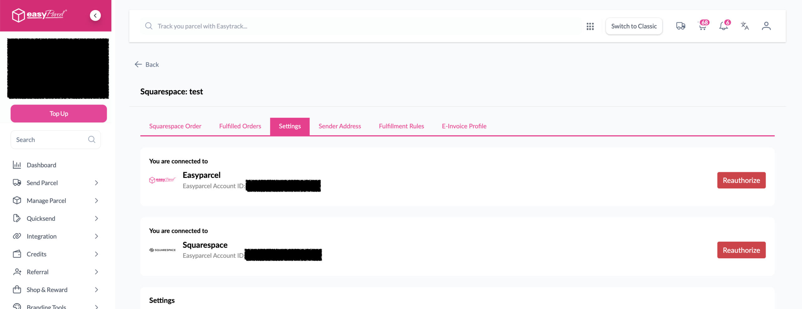Click the Squarespace logo in the connection card
Viewport: 802px width, 309px height.
tap(162, 250)
